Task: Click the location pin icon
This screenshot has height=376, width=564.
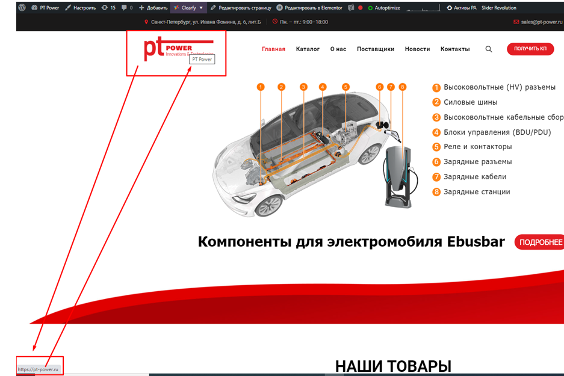Action: (x=146, y=22)
